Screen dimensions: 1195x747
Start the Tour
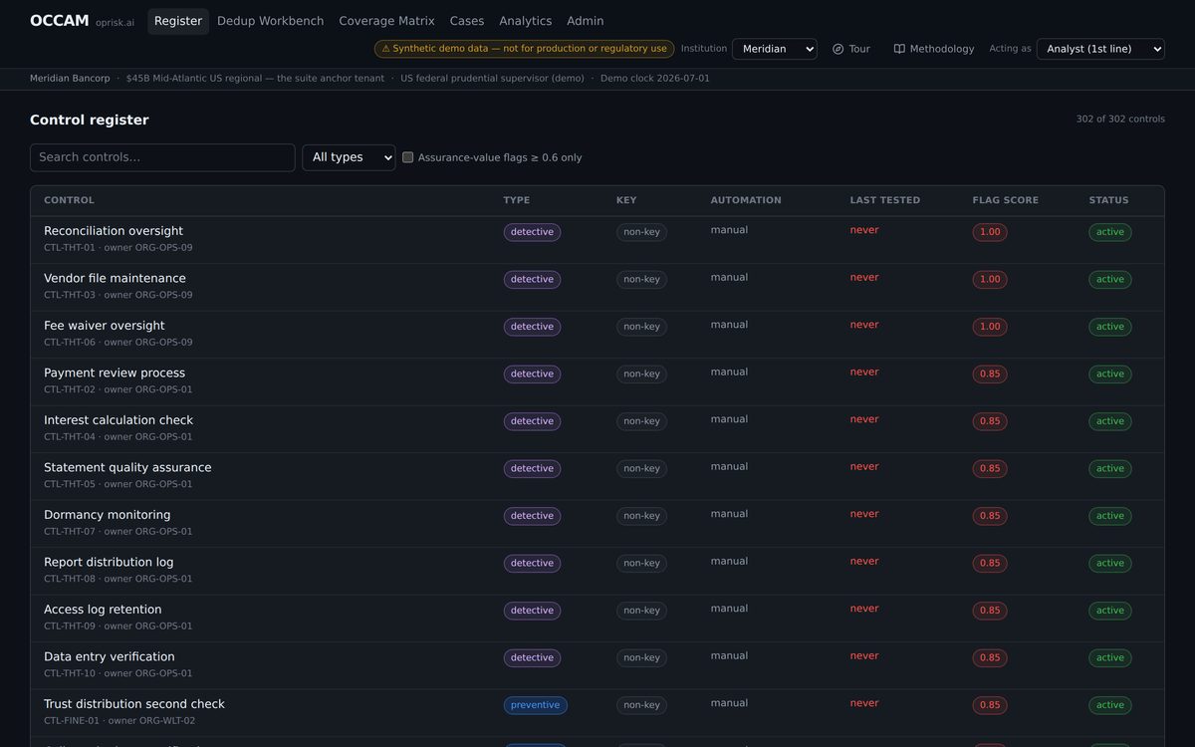pyautogui.click(x=851, y=49)
